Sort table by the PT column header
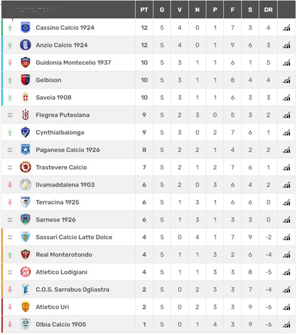The width and height of the screenshot is (297, 335). pyautogui.click(x=144, y=10)
